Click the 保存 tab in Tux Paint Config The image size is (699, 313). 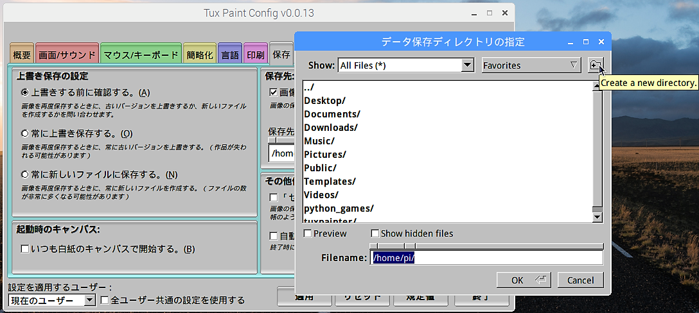(x=281, y=55)
